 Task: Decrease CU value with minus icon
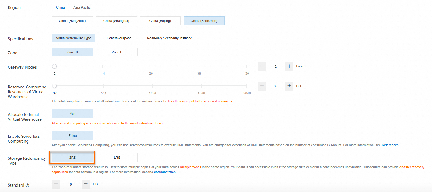pyautogui.click(x=262, y=86)
